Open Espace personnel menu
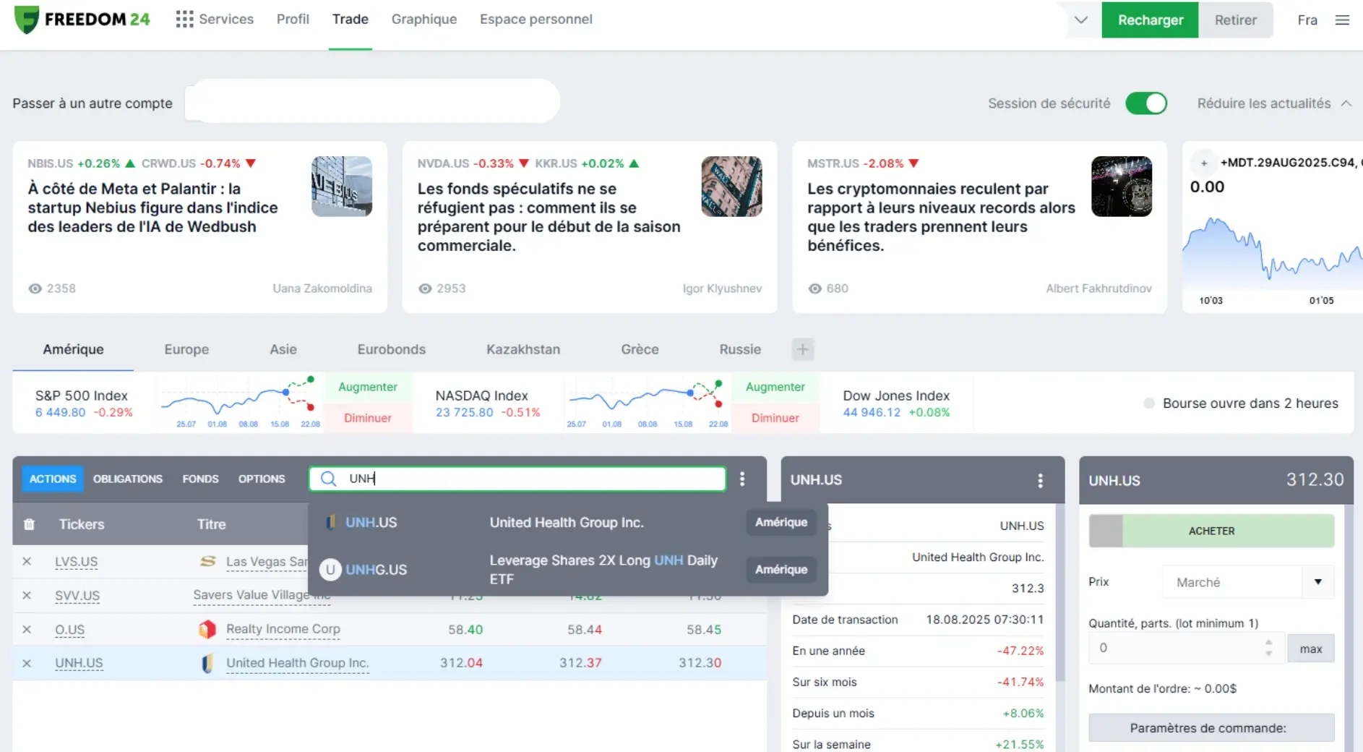Screen dimensions: 1363x752 [536, 20]
